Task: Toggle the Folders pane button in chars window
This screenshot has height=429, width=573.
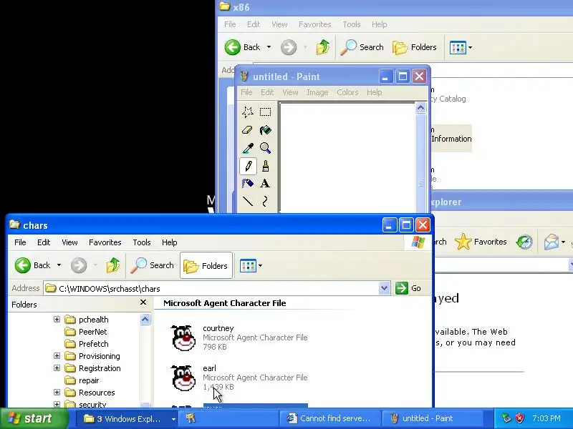Action: [206, 265]
